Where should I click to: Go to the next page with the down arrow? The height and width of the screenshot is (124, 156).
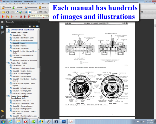pyautogui.click(x=30, y=12)
